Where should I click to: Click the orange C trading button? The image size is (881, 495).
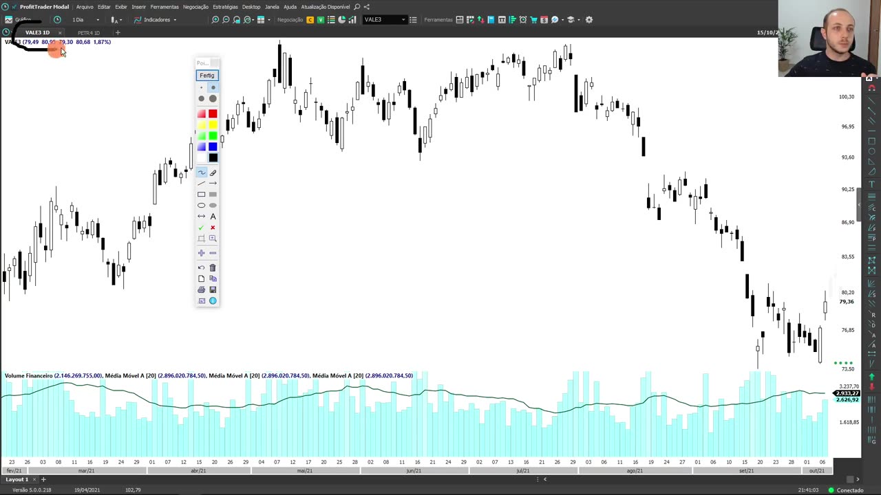[x=310, y=20]
